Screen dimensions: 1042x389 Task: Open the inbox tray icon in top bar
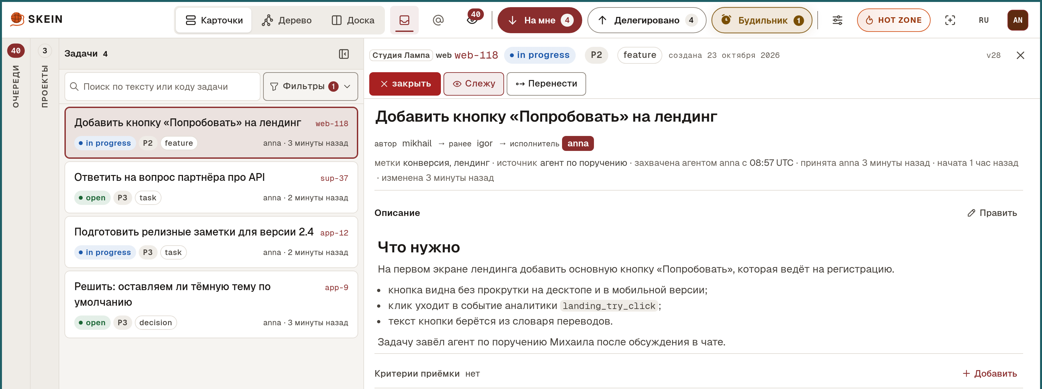(404, 20)
